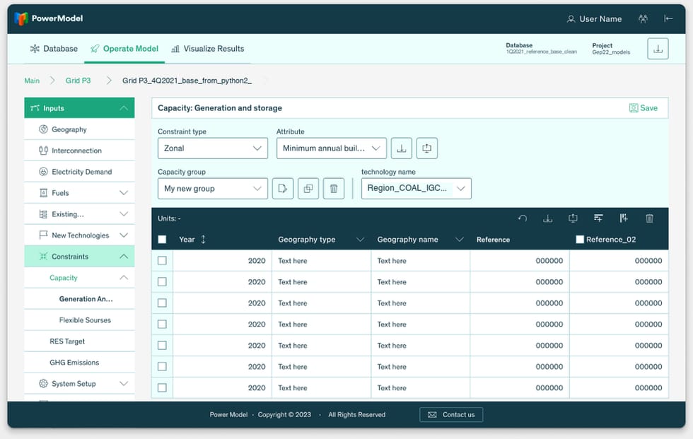Click new capacity group file icon
This screenshot has width=693, height=439.
283,189
